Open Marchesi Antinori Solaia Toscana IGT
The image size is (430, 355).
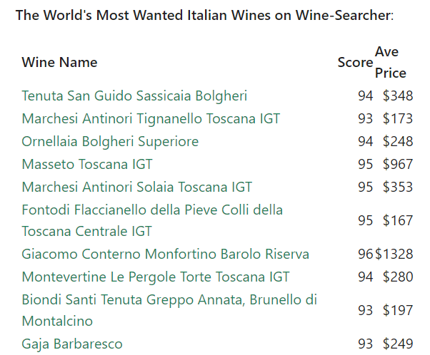(x=136, y=187)
